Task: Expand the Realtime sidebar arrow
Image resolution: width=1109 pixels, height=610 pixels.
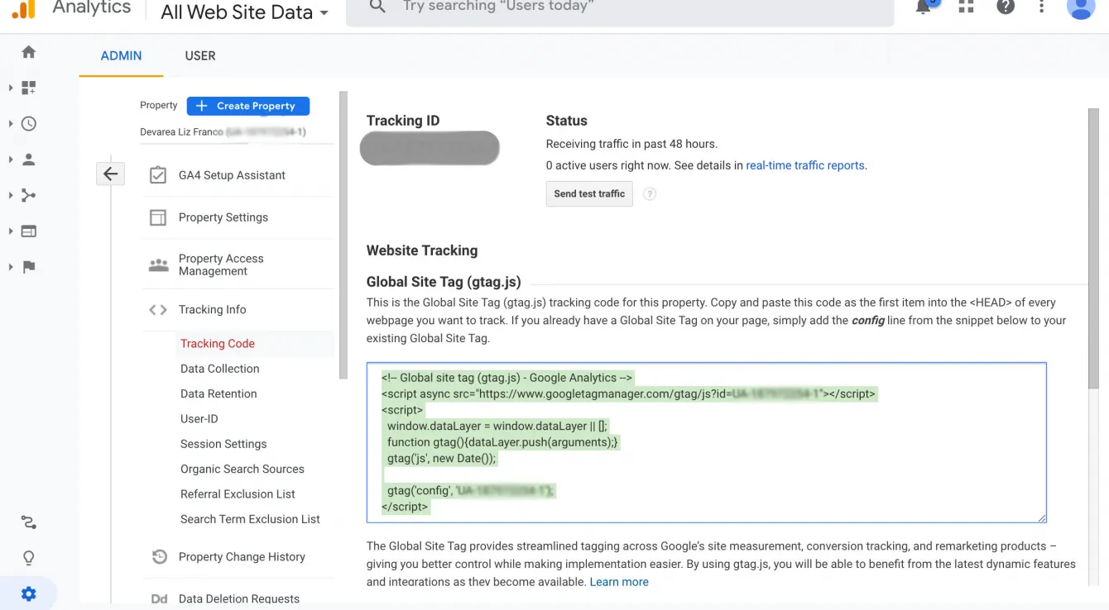Action: click(11, 124)
